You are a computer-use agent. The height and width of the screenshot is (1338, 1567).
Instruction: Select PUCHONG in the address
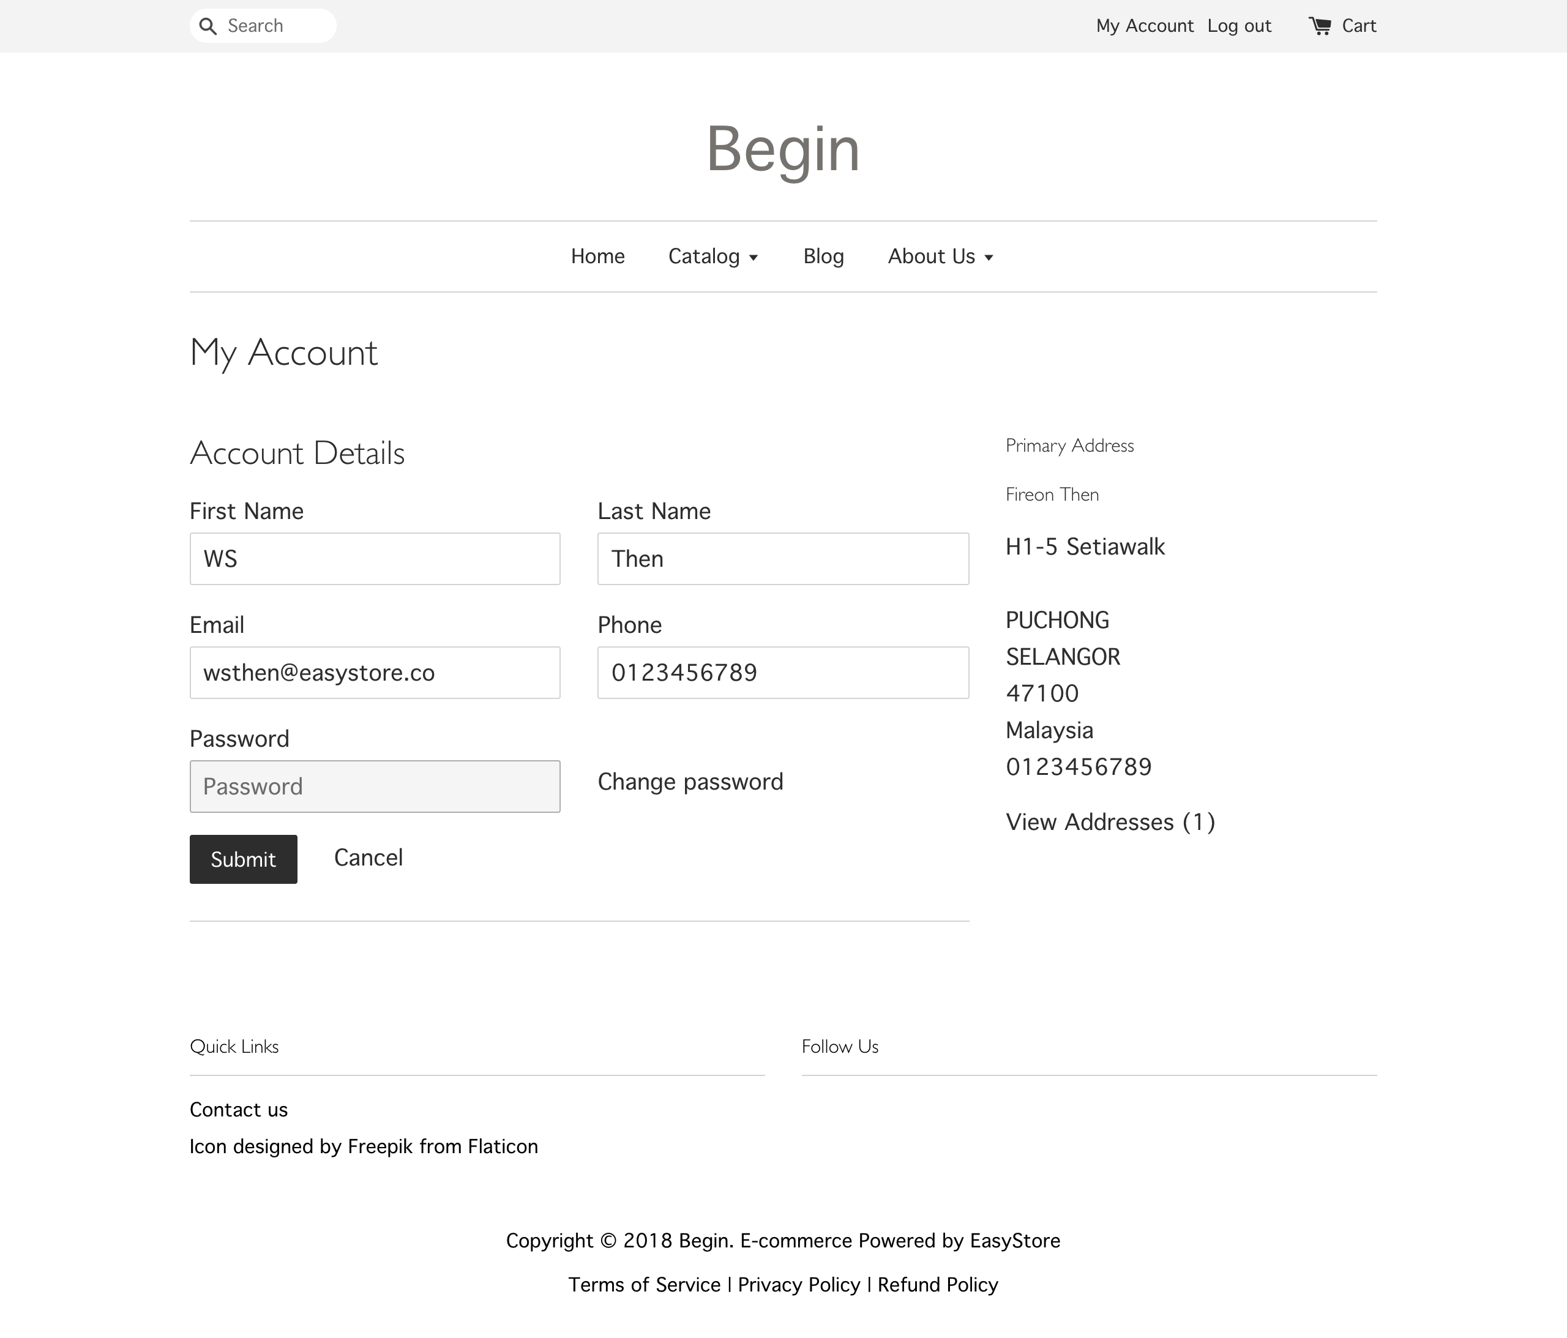1057,620
